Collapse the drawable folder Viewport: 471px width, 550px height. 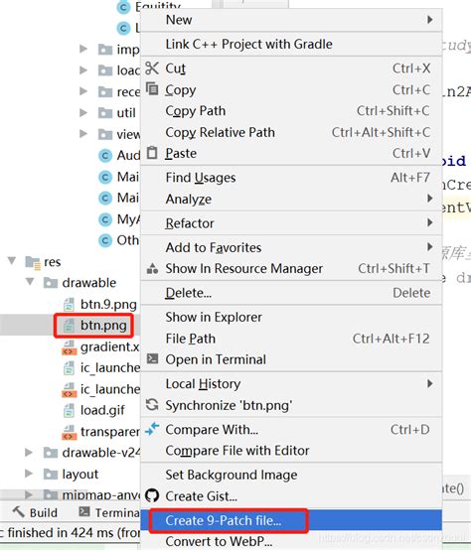(30, 281)
